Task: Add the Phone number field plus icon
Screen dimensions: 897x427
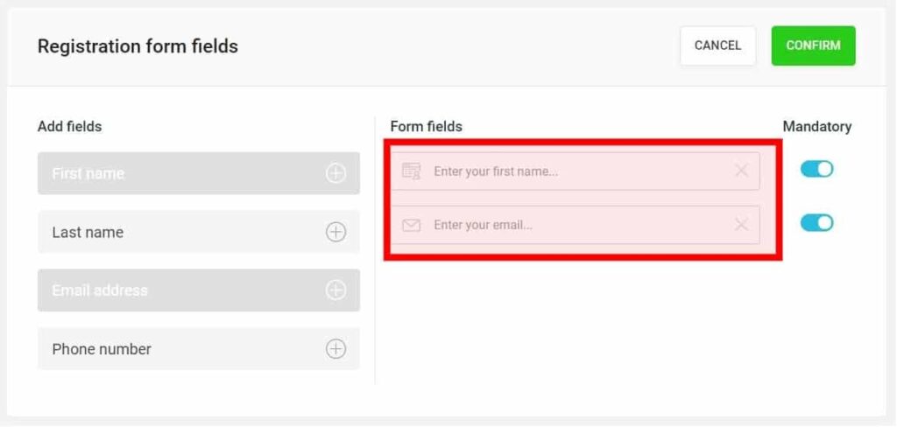Action: coord(335,349)
